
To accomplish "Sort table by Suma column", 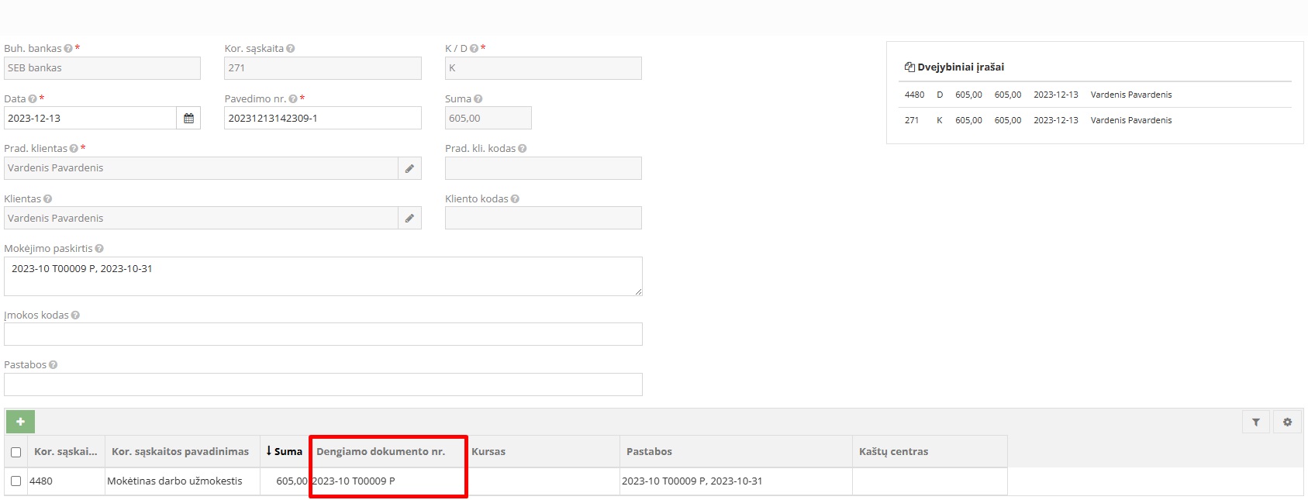I will (x=284, y=451).
